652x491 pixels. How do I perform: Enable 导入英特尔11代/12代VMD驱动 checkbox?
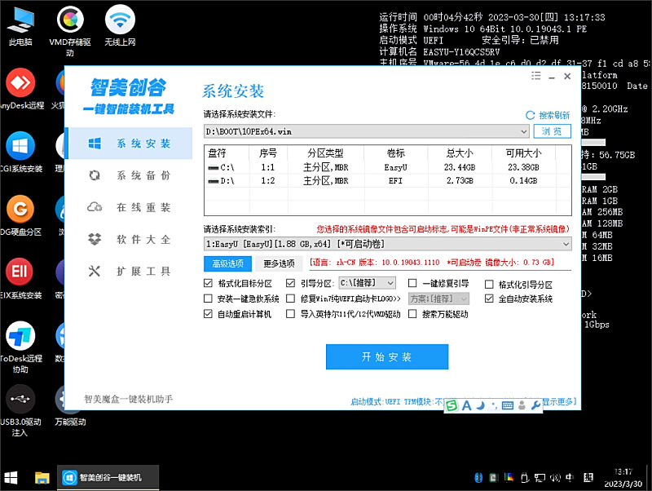[x=291, y=314]
